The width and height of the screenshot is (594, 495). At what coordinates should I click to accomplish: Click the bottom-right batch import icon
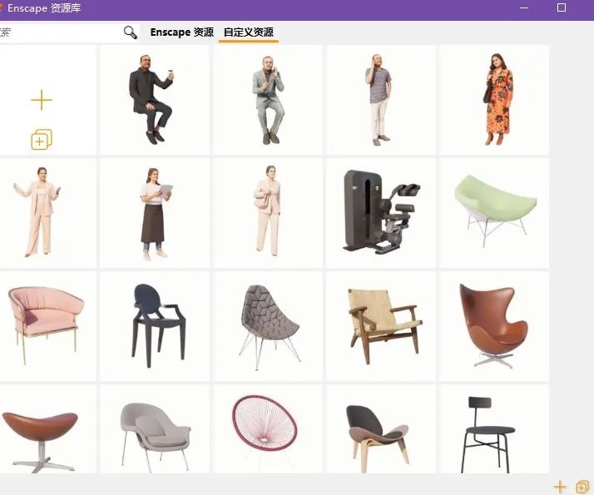[x=582, y=487]
